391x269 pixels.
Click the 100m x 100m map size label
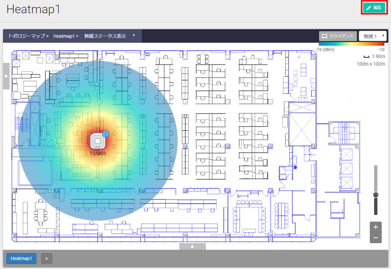(370, 64)
